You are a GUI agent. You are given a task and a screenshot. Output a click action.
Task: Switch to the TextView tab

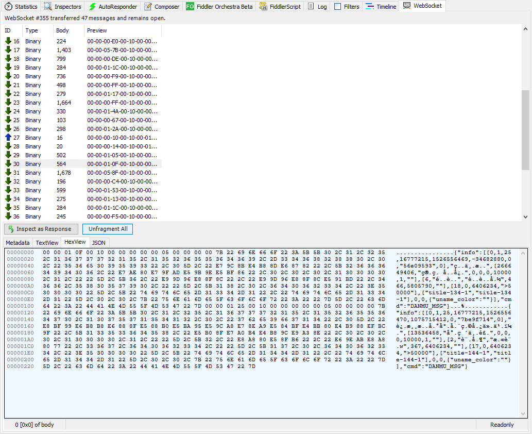point(47,242)
